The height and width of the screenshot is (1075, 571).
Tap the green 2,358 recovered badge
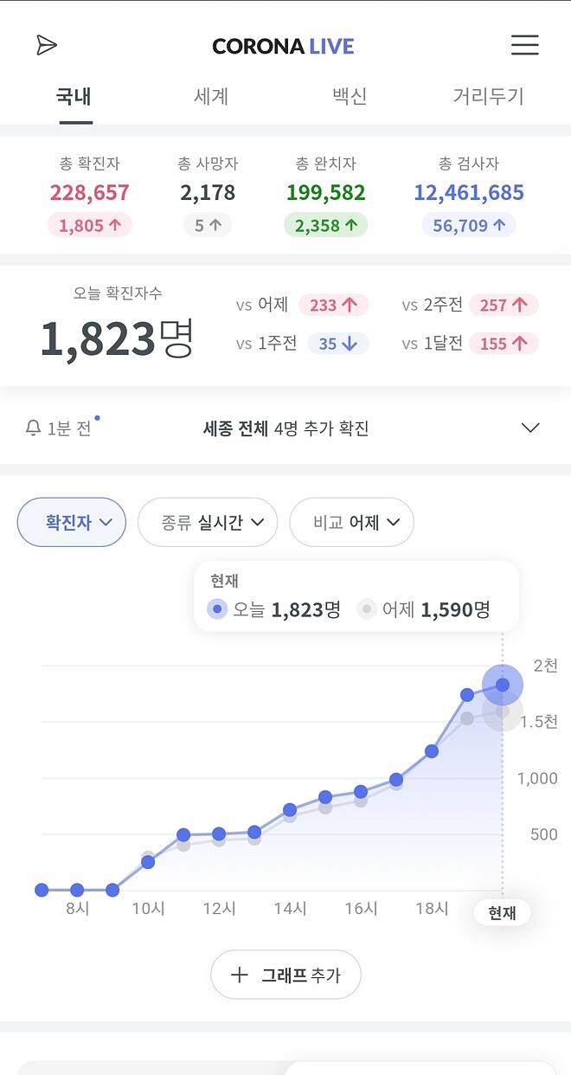pyautogui.click(x=325, y=225)
